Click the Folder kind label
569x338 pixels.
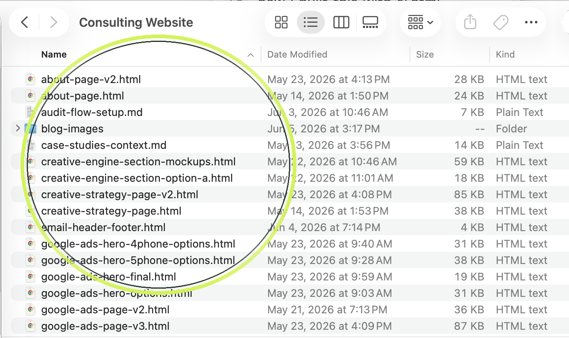[512, 129]
